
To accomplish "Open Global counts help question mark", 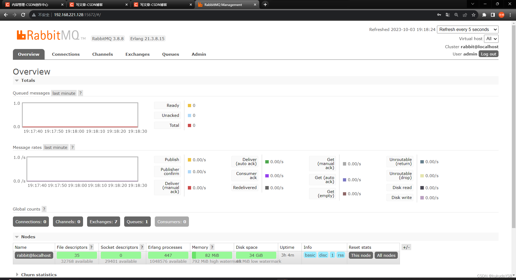I will click(x=44, y=209).
